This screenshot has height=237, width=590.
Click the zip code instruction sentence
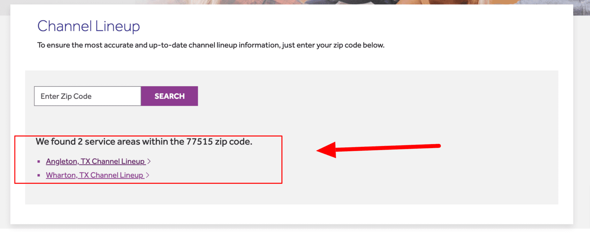(x=211, y=45)
